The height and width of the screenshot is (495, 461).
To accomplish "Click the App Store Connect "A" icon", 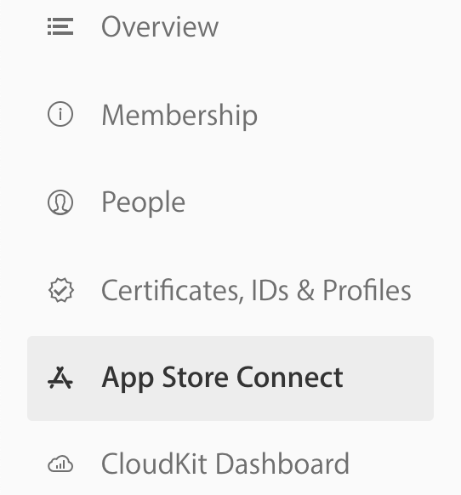I will tap(60, 378).
